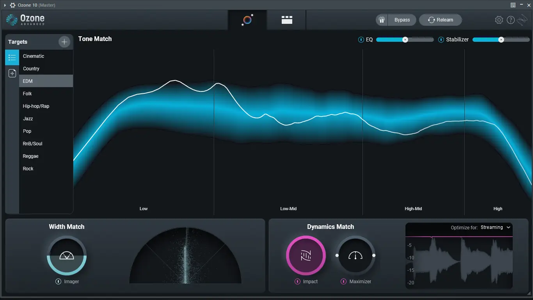Image resolution: width=533 pixels, height=300 pixels.
Task: Open the preset browser icon beside Bypass
Action: [x=382, y=20]
